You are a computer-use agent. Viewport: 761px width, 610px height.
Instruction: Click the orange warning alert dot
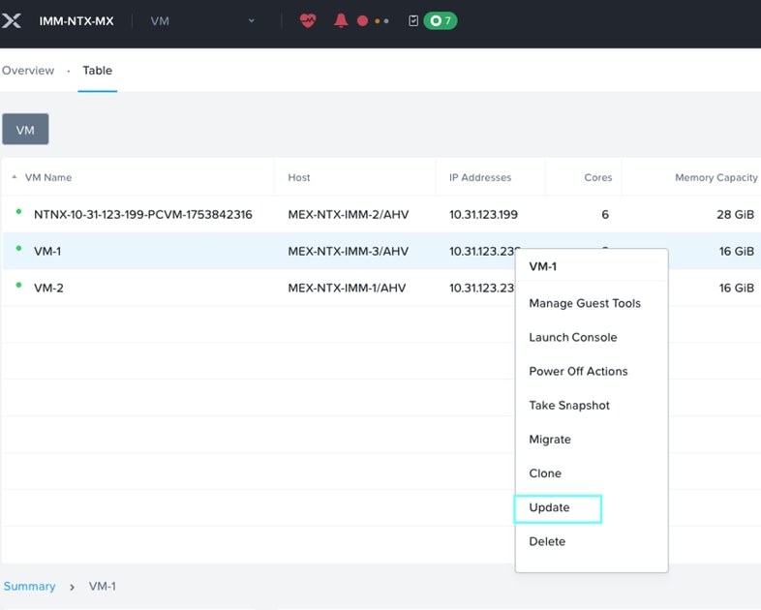377,21
